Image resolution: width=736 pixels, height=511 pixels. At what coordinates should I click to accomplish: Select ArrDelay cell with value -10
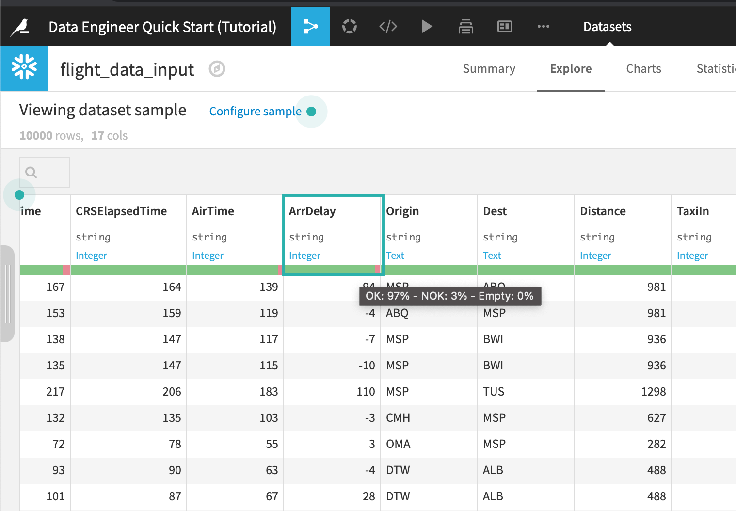coord(332,366)
